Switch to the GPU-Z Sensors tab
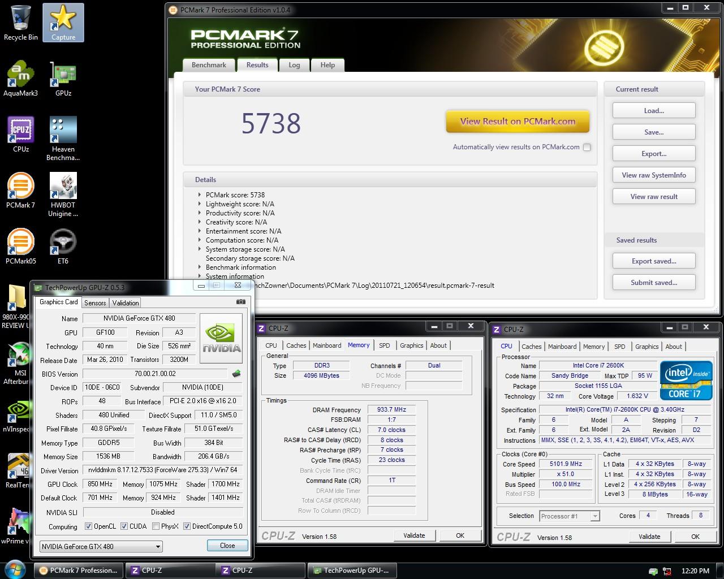Screen dimensions: 724x579 point(95,303)
